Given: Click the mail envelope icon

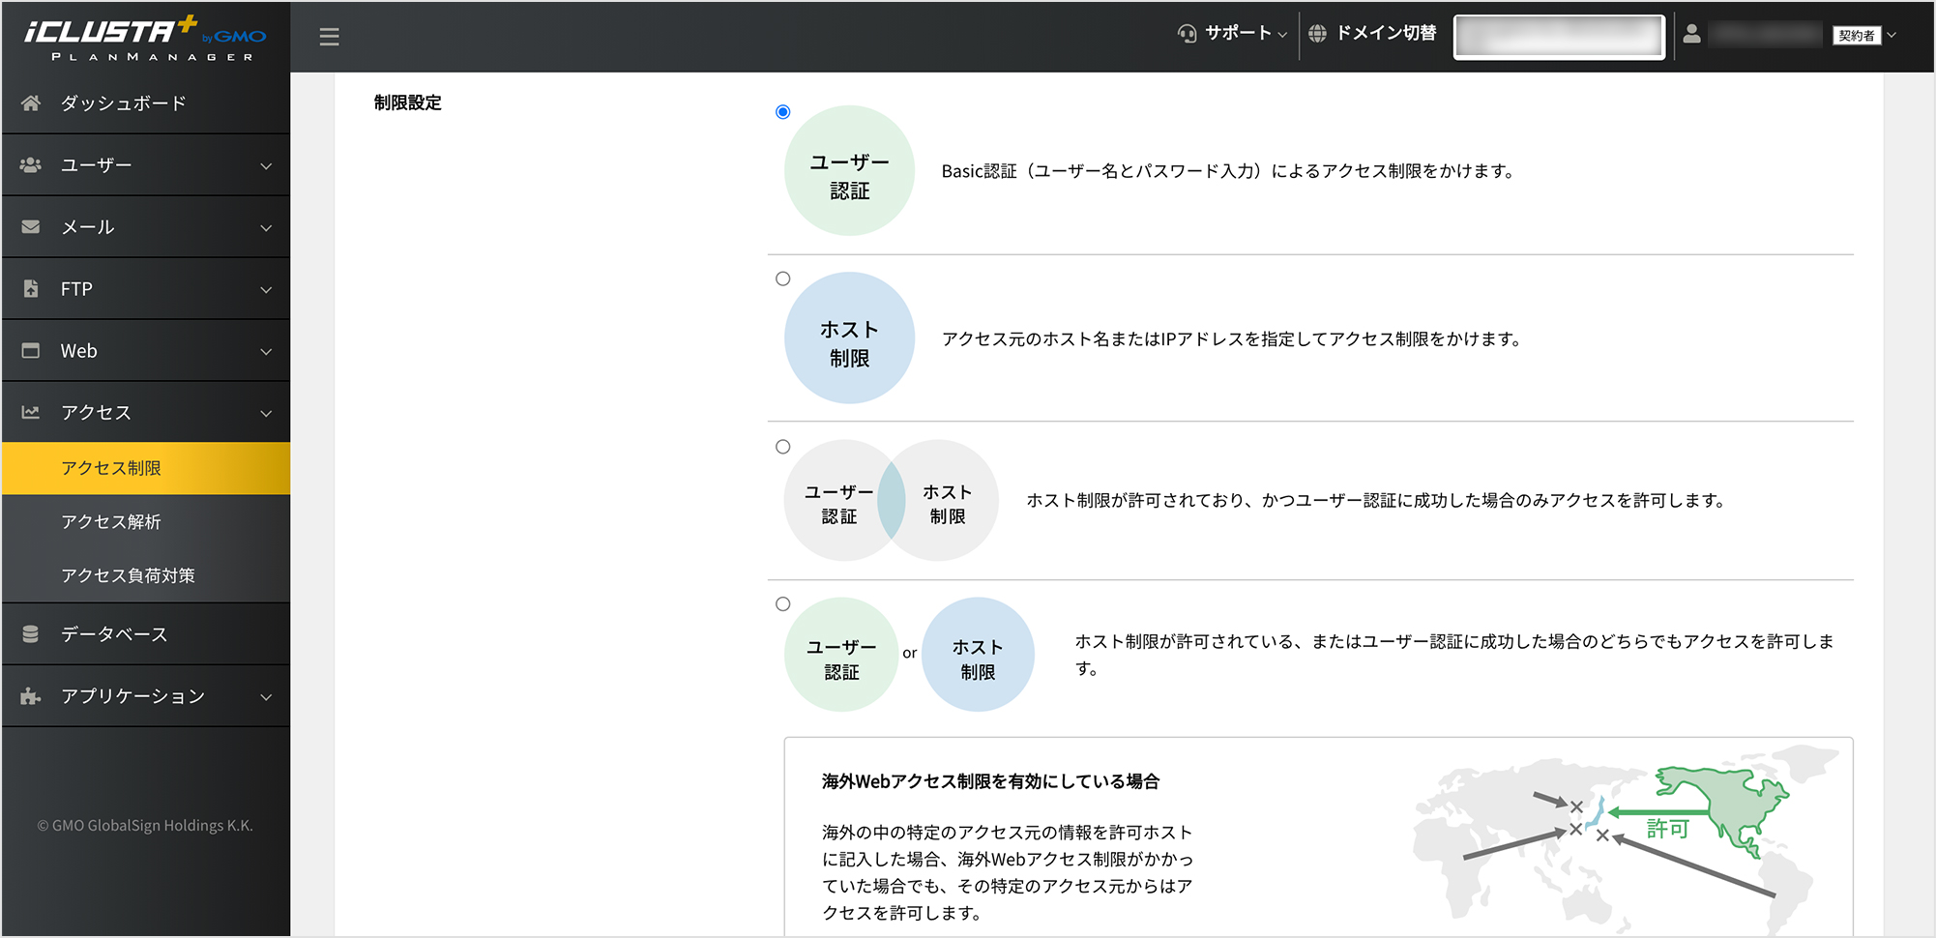Looking at the screenshot, I should pyautogui.click(x=31, y=227).
